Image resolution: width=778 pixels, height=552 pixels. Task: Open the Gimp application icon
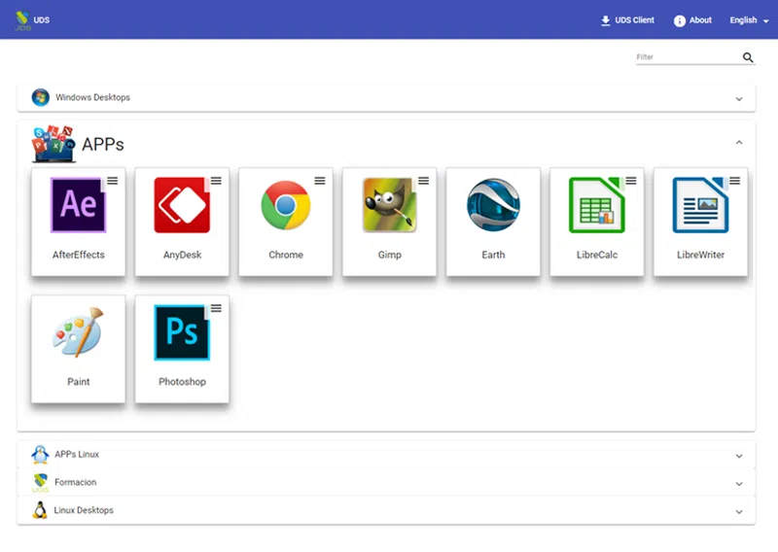(x=390, y=205)
